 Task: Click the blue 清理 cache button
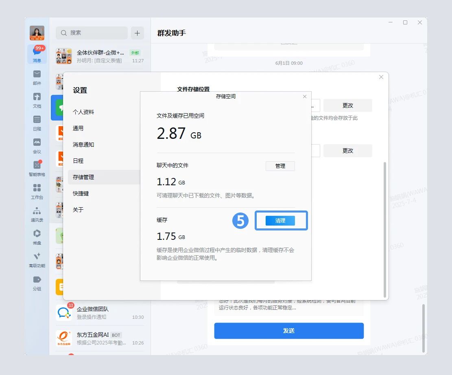(x=280, y=221)
